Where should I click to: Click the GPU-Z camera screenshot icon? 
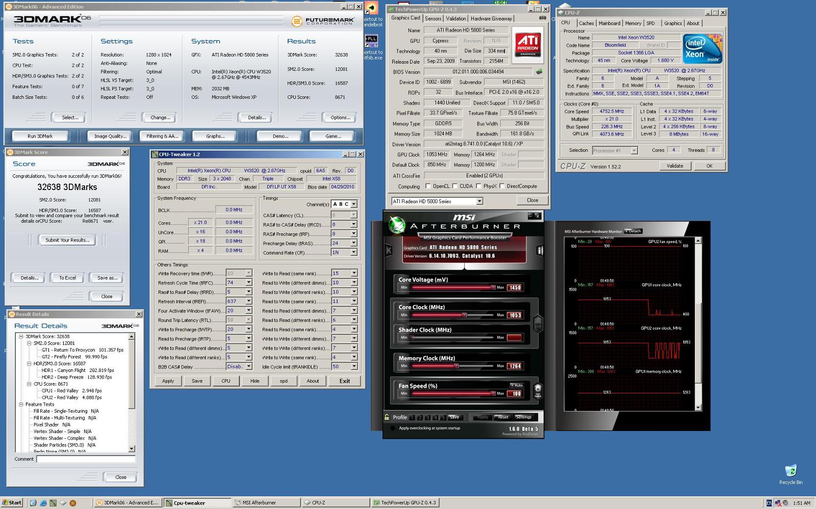coord(543,18)
